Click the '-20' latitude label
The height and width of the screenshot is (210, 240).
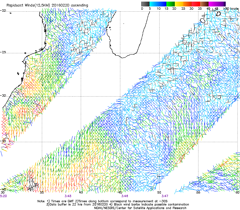tap(3, 11)
